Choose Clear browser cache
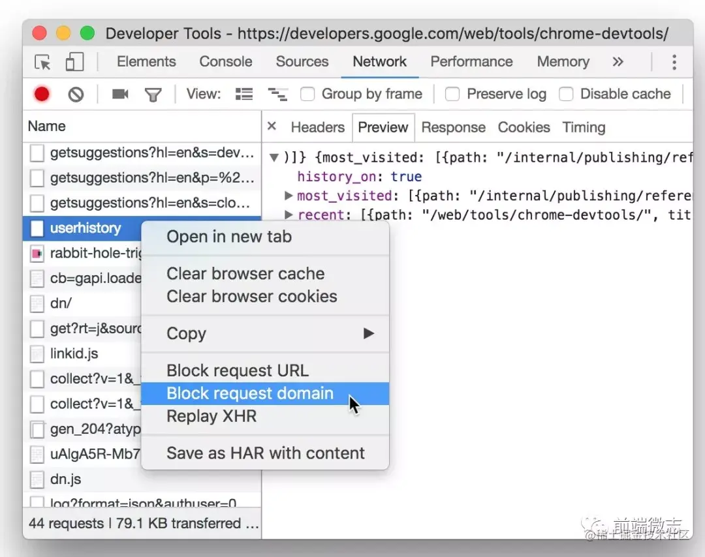 point(265,273)
